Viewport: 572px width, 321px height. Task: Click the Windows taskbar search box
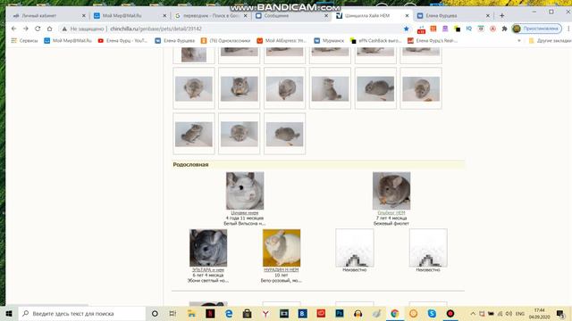pyautogui.click(x=81, y=313)
